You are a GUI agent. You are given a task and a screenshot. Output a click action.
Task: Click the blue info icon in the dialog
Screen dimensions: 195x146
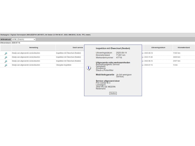pyautogui.click(x=89, y=68)
